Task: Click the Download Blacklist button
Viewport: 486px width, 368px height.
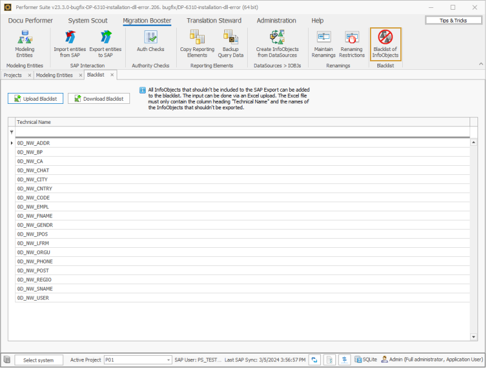Action: [98, 98]
